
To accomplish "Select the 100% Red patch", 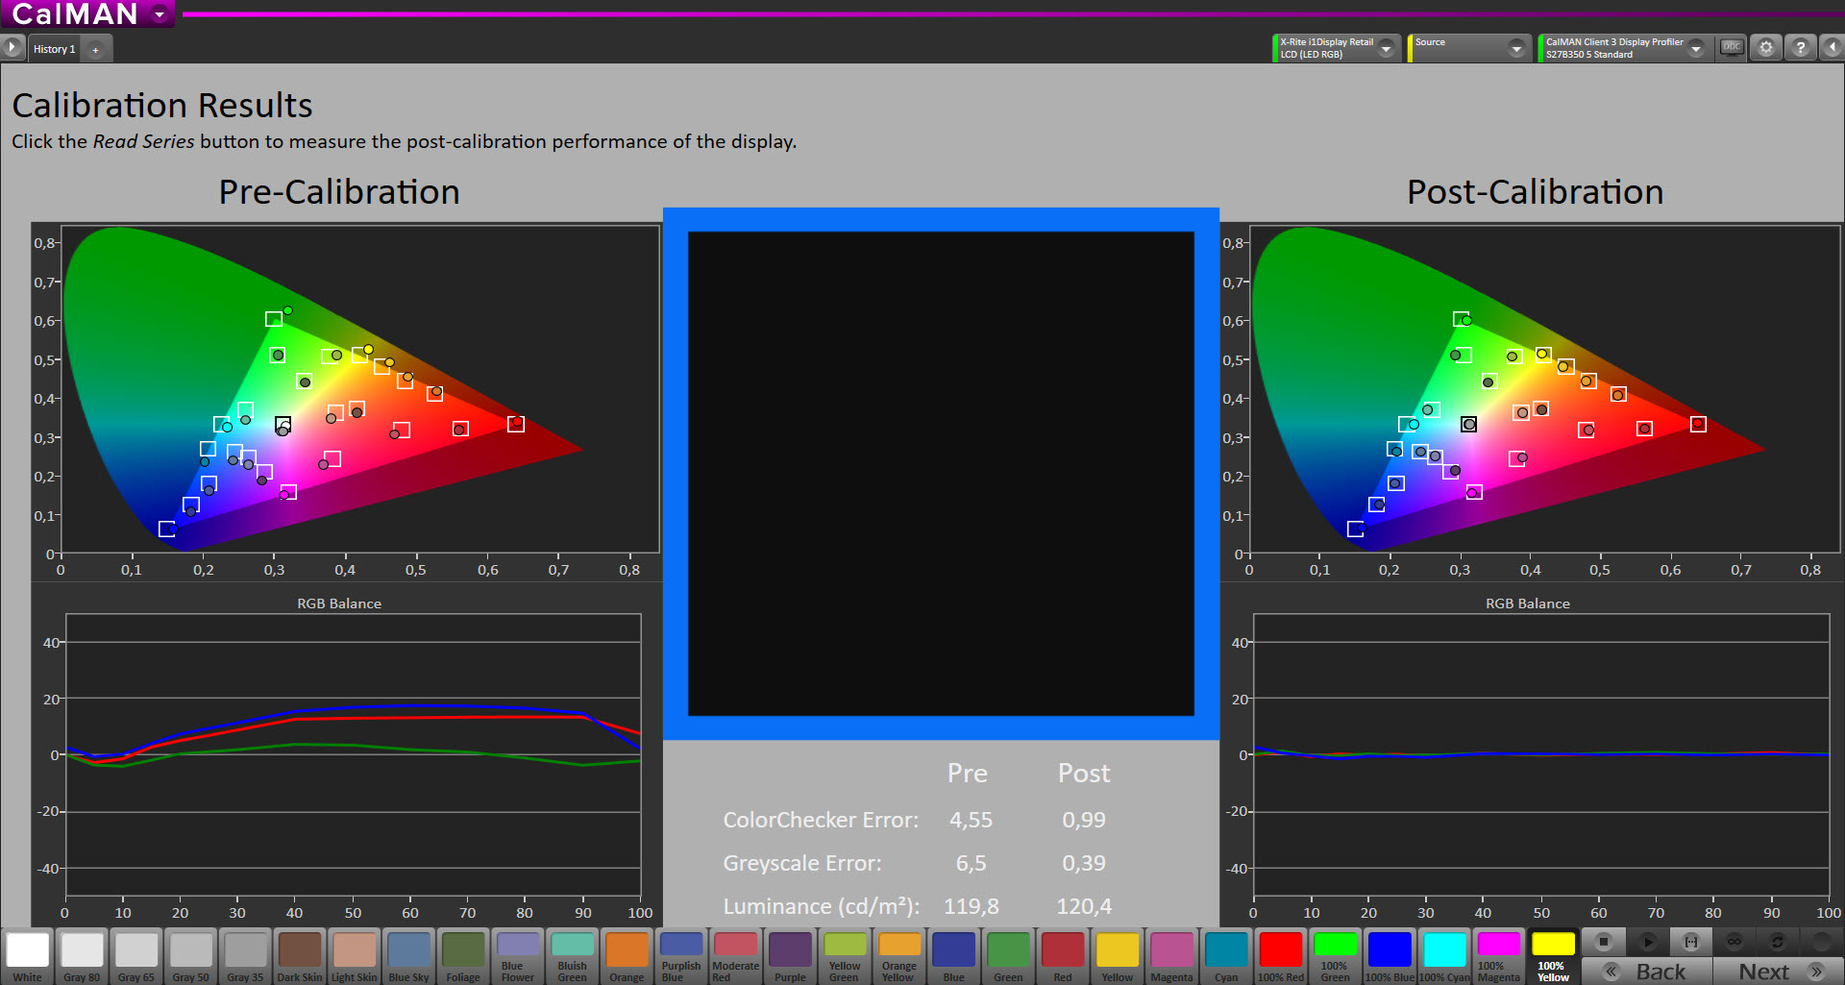I will pyautogui.click(x=1280, y=956).
